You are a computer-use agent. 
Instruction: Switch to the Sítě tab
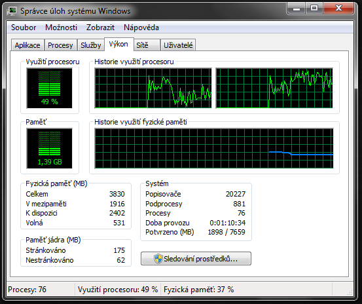click(147, 45)
